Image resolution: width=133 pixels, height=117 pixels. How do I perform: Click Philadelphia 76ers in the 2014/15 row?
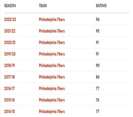52,112
